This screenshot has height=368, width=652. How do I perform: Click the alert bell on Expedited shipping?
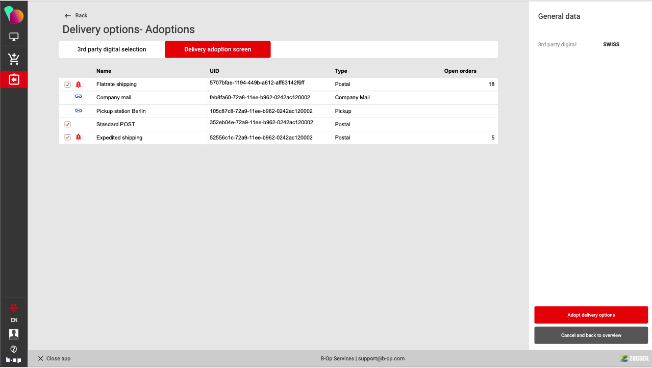79,137
